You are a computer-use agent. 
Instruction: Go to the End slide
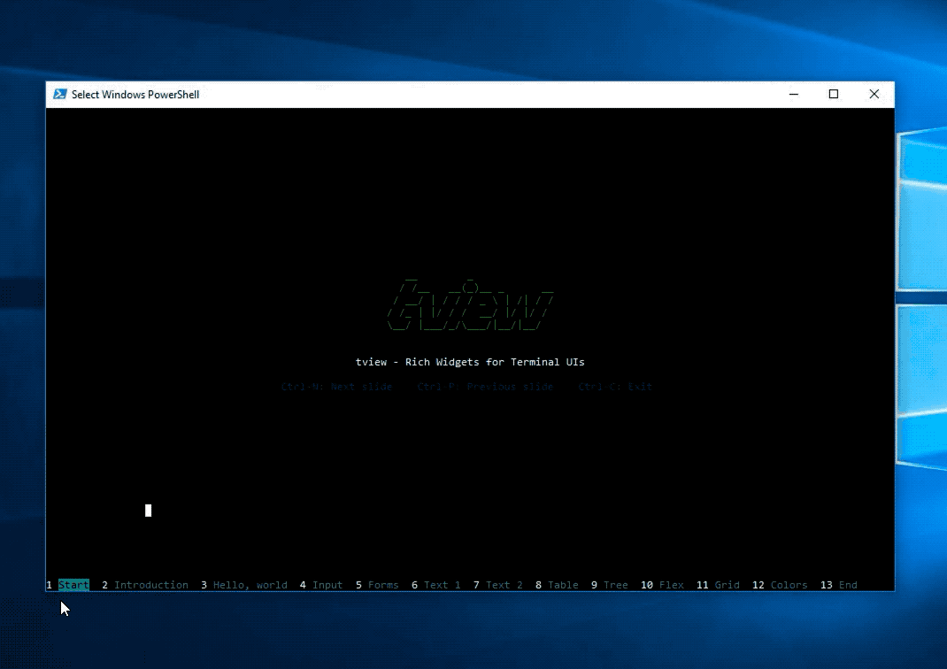(848, 584)
